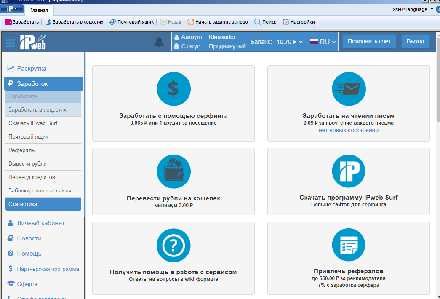Open Перевод кредитов sidebar item

point(43,177)
